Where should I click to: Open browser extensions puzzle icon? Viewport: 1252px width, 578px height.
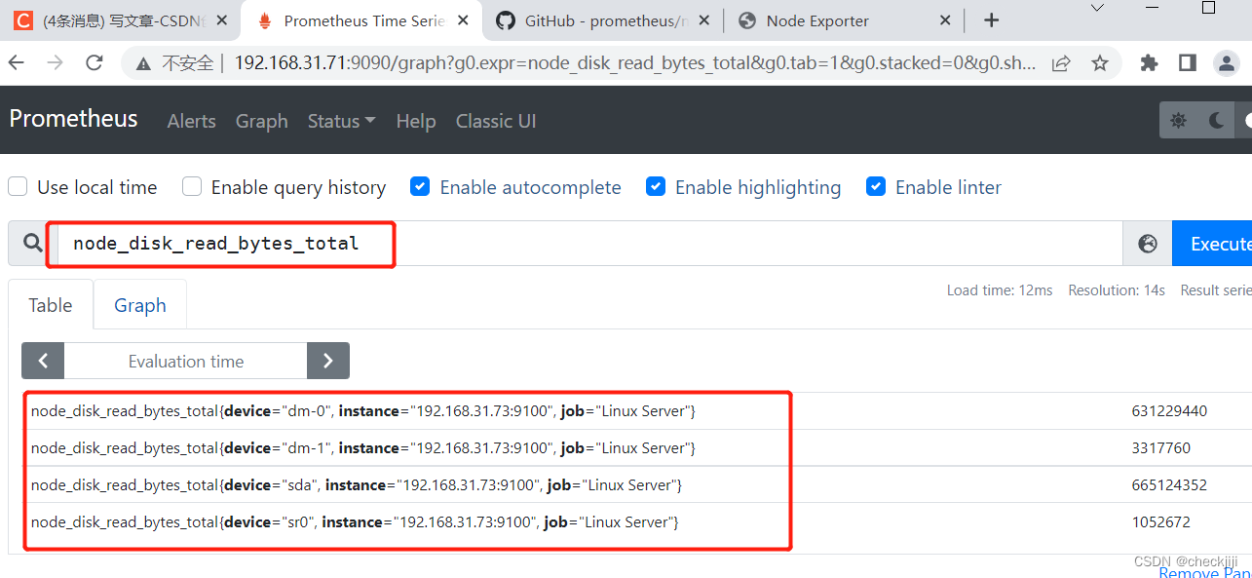tap(1149, 61)
